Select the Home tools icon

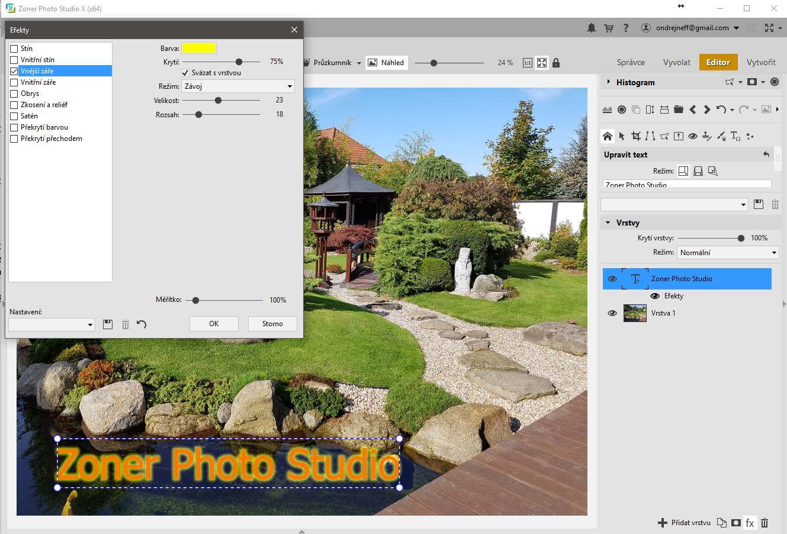[x=608, y=136]
